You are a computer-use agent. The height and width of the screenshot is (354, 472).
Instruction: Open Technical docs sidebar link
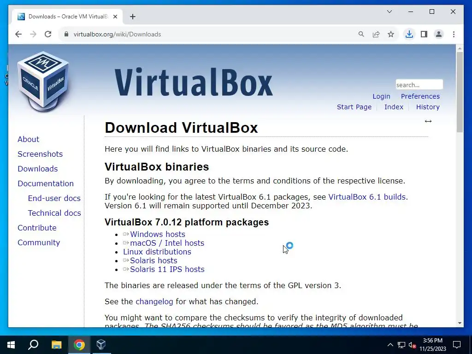pos(54,213)
